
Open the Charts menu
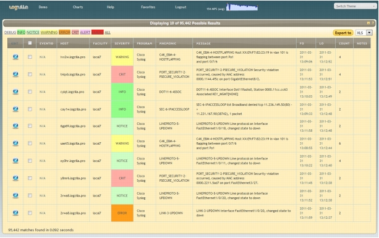[x=78, y=7]
